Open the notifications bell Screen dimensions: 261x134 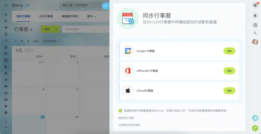pyautogui.click(x=255, y=15)
